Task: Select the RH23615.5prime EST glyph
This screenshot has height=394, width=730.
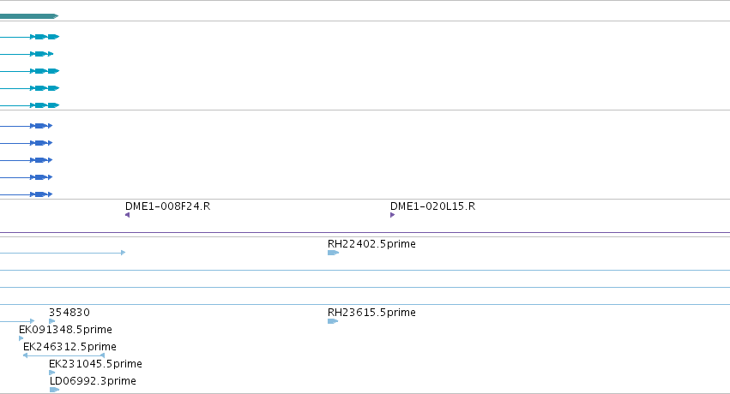Action: click(333, 321)
